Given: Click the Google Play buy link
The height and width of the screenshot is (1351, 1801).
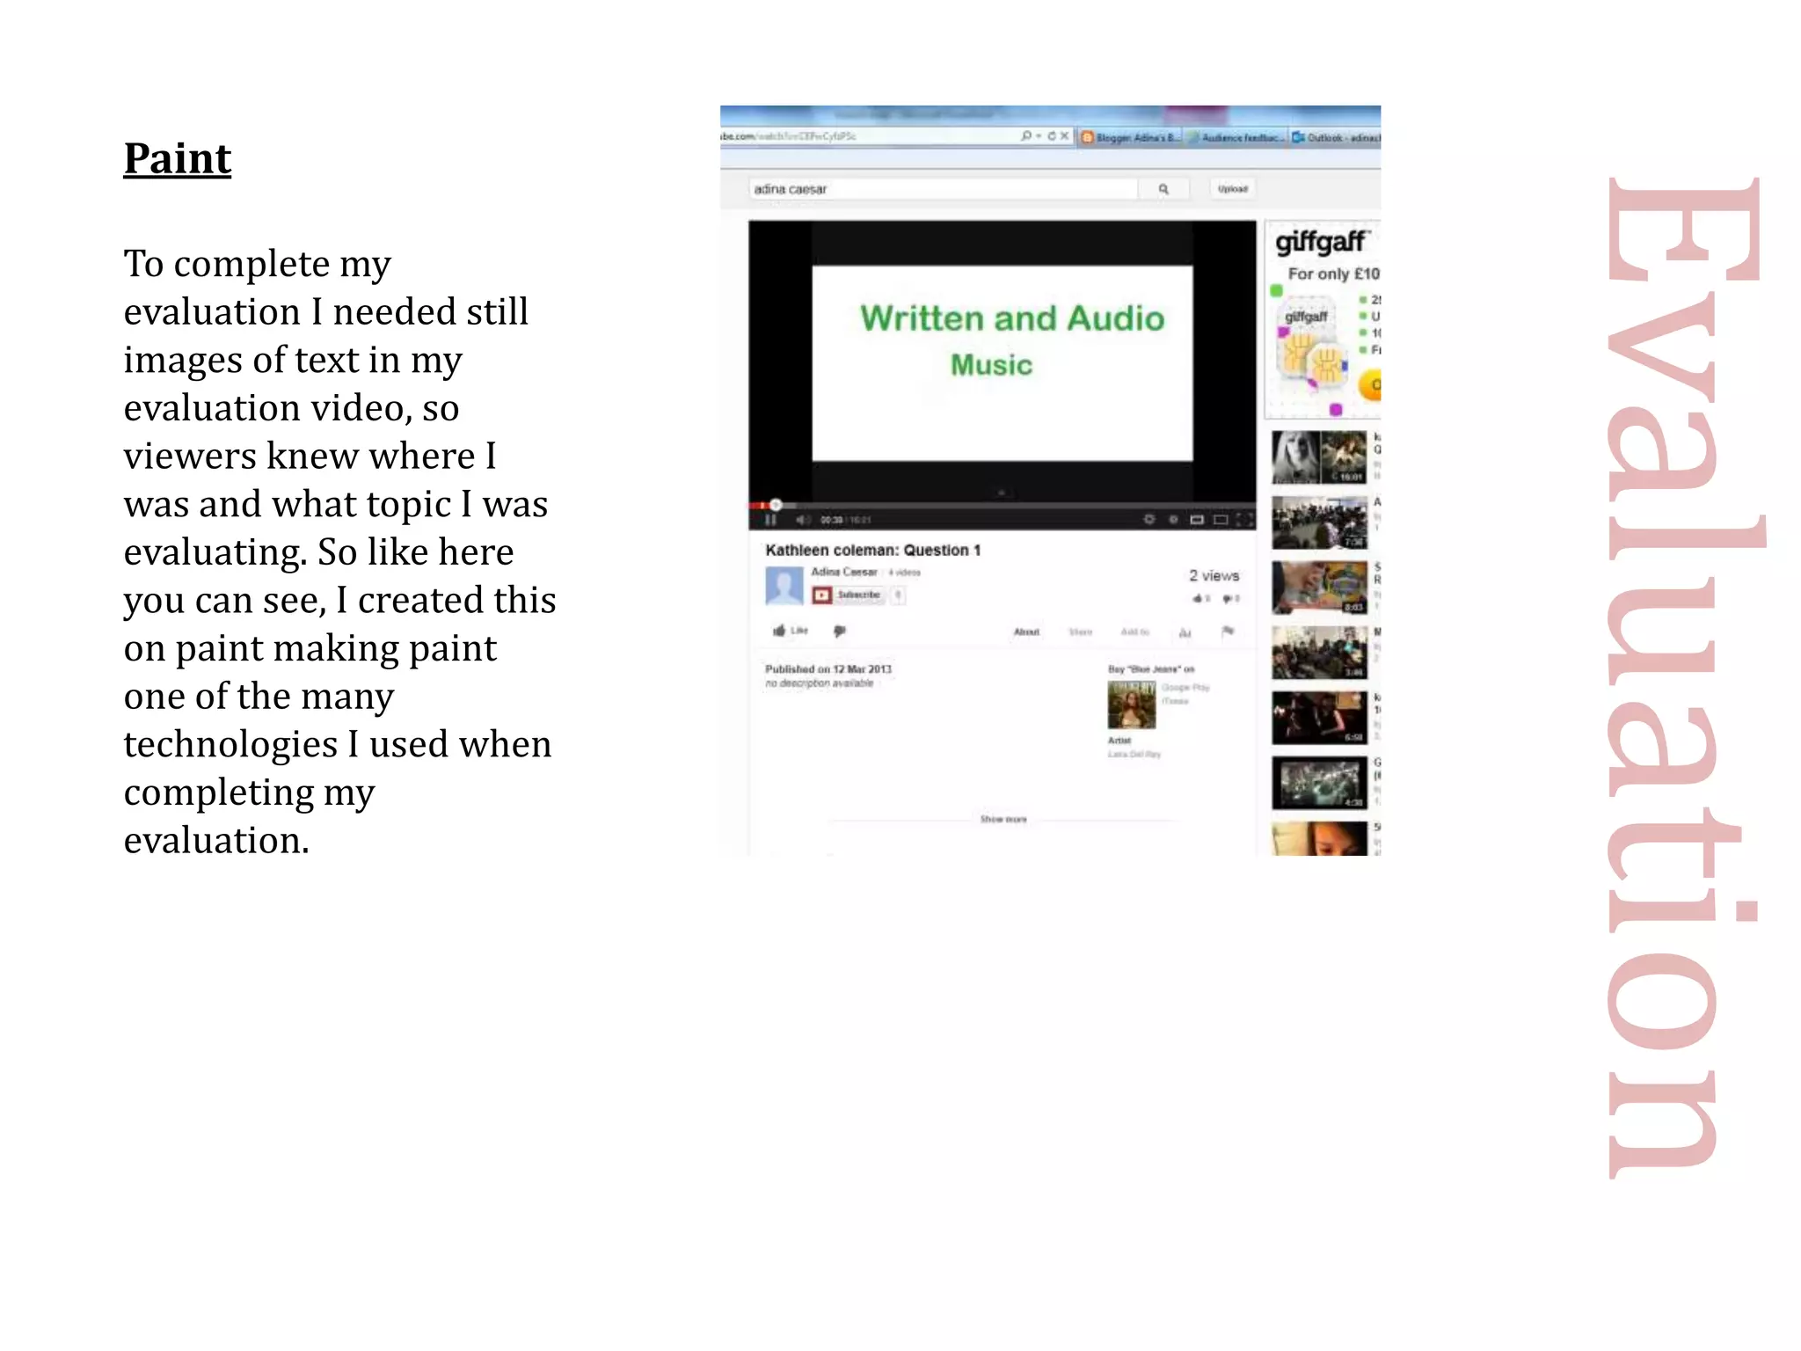Looking at the screenshot, I should (1185, 688).
